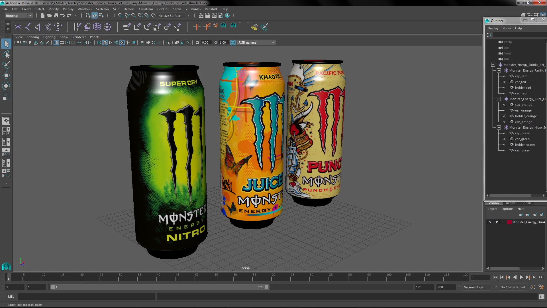Click the Create Lattice shelf icon
The width and height of the screenshot is (547, 308).
pos(97,27)
